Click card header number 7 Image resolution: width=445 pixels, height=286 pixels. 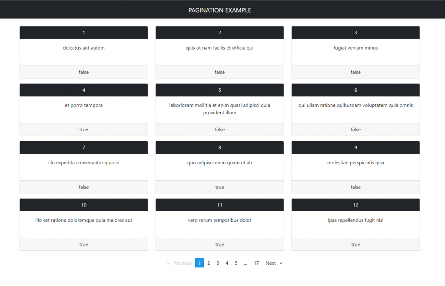[x=84, y=147]
